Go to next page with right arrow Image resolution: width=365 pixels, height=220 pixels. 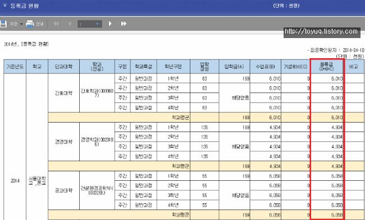point(110,24)
